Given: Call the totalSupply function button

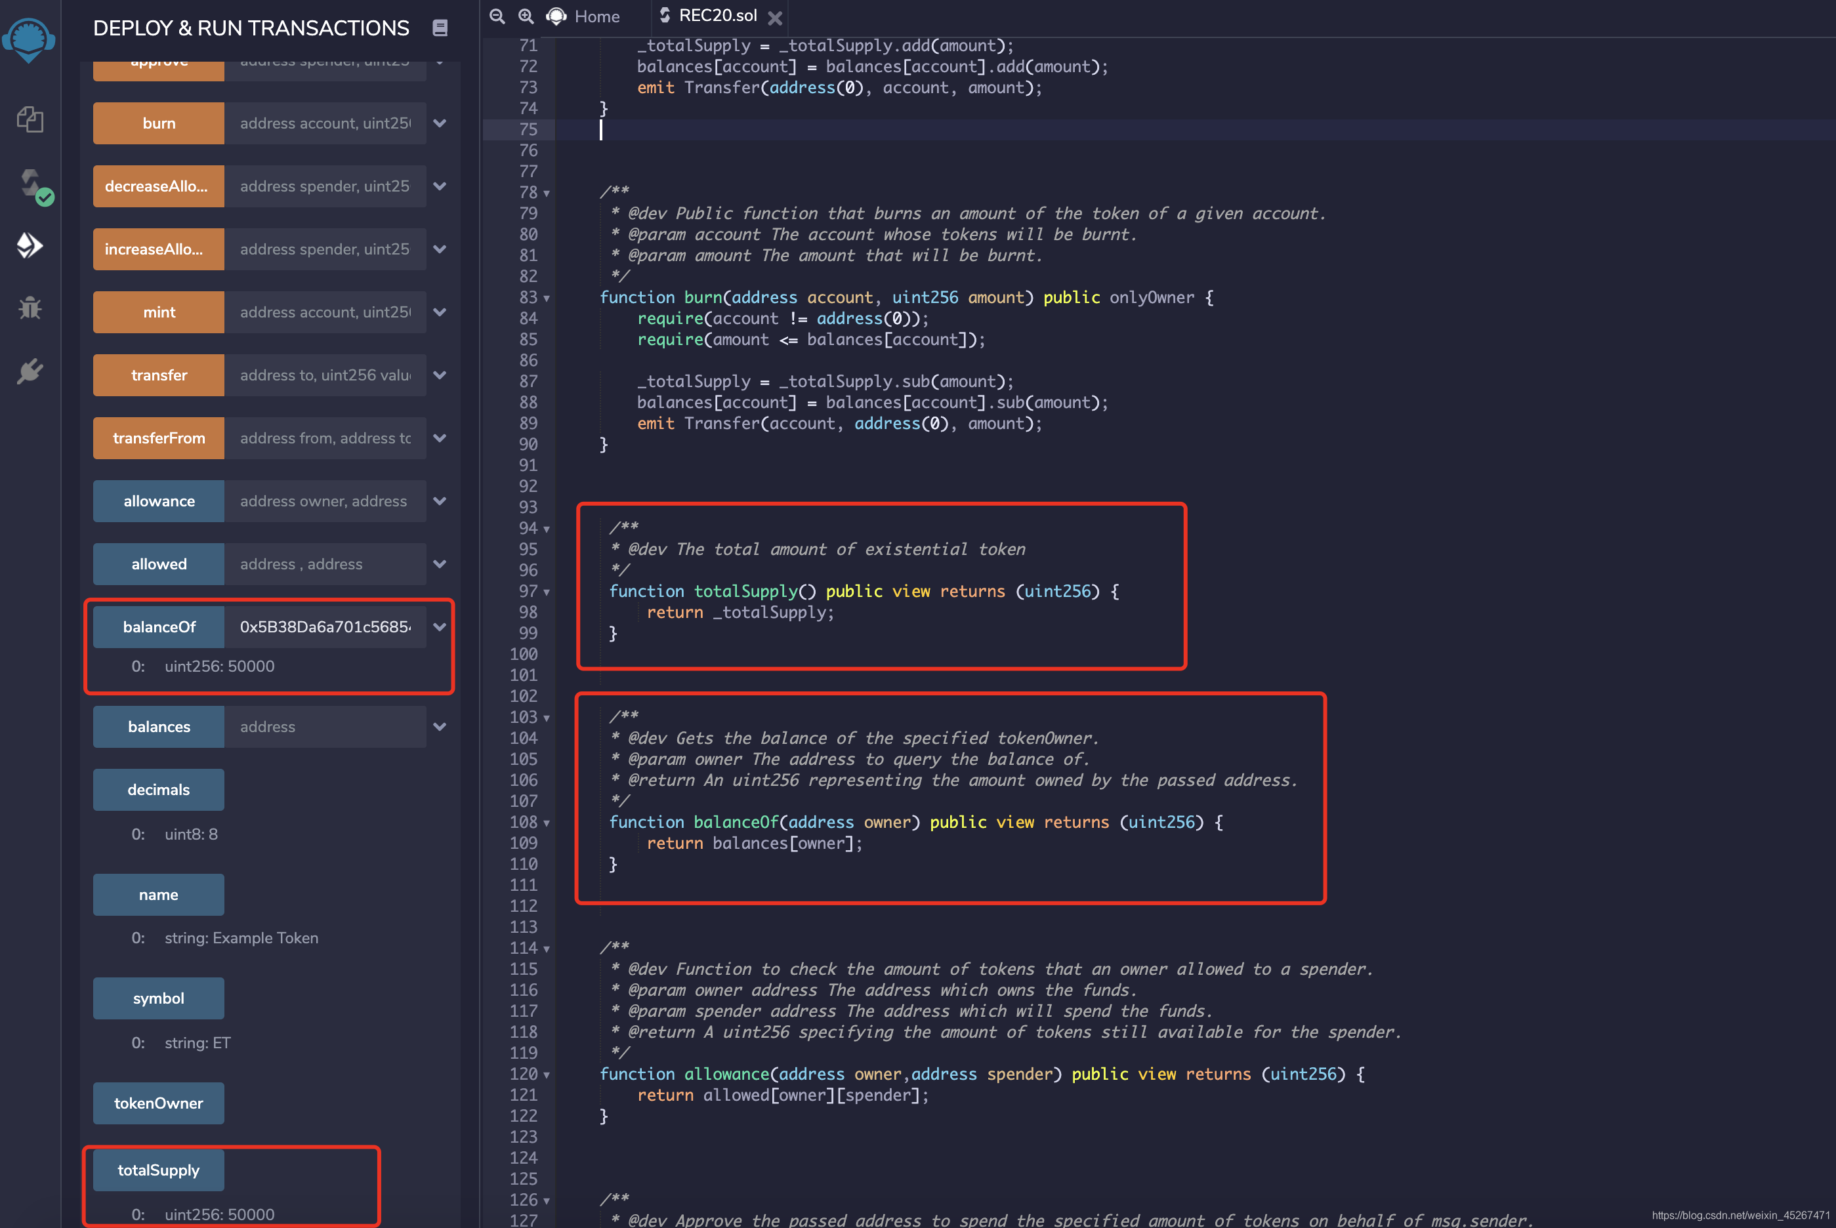Looking at the screenshot, I should tap(159, 1170).
